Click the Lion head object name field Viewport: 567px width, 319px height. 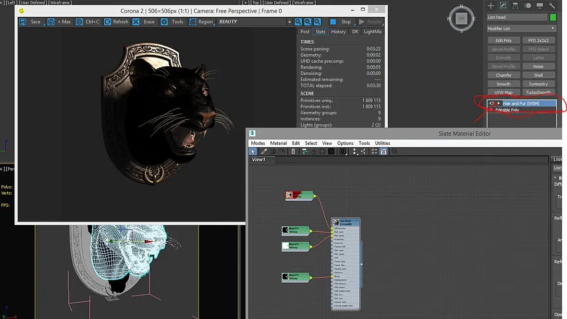[x=517, y=17]
